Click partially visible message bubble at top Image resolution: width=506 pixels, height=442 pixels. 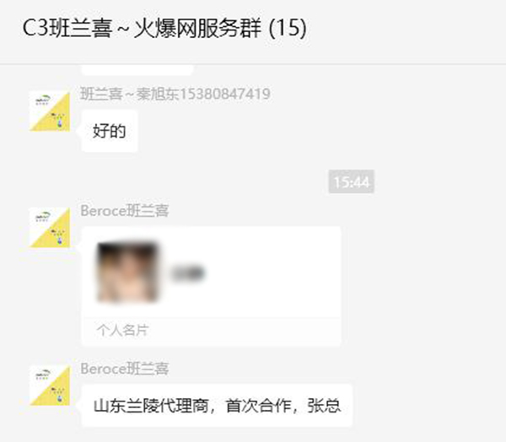(137, 70)
